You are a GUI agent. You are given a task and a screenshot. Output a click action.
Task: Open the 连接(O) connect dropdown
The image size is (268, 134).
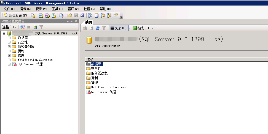tap(9, 27)
